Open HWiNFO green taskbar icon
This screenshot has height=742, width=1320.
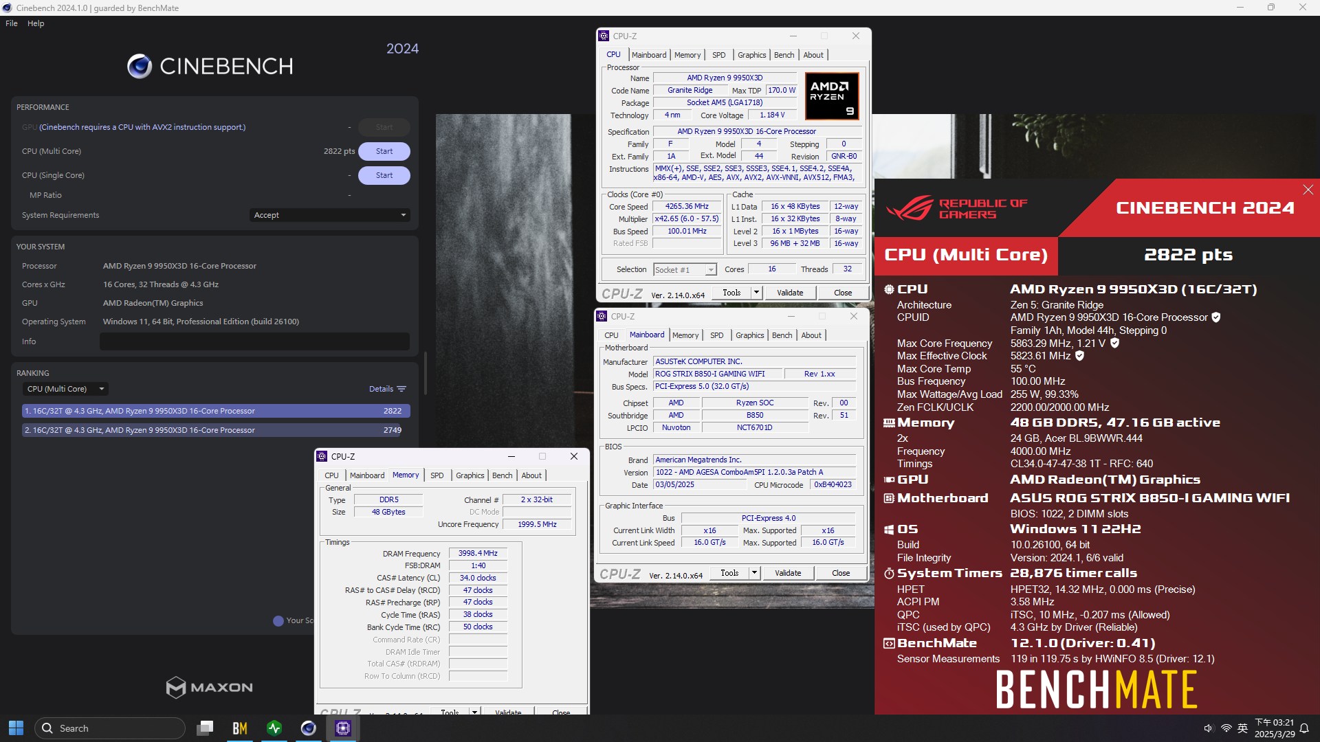point(274,728)
